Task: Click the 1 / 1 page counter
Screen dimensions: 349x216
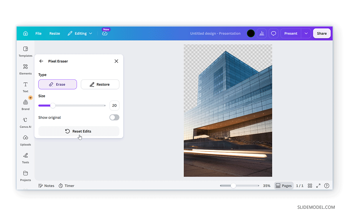Action: point(300,186)
